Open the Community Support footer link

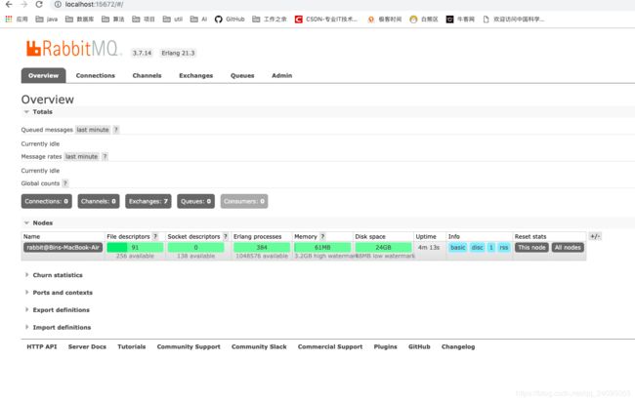(x=189, y=347)
